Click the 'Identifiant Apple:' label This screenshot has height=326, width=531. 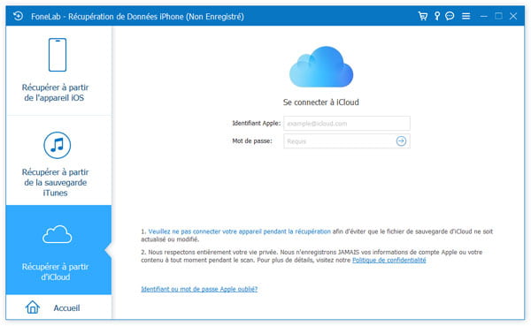(x=257, y=123)
